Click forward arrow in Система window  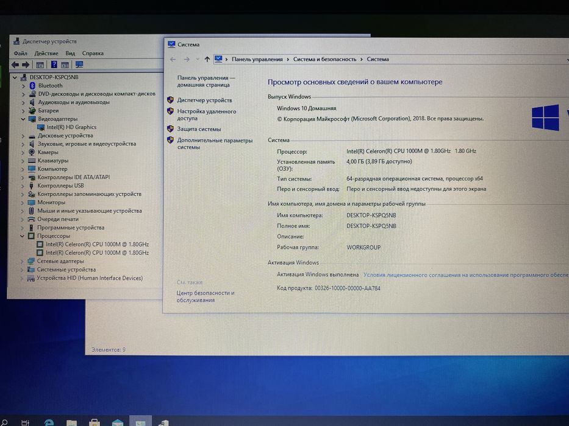point(187,59)
